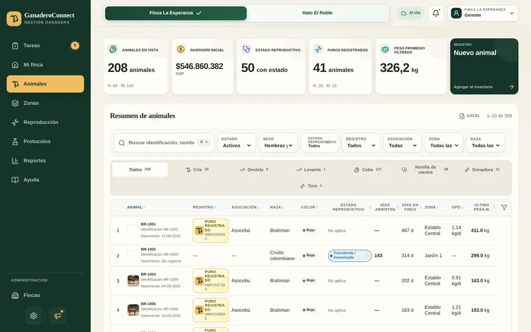Click the table filter funnel icon

(504, 207)
